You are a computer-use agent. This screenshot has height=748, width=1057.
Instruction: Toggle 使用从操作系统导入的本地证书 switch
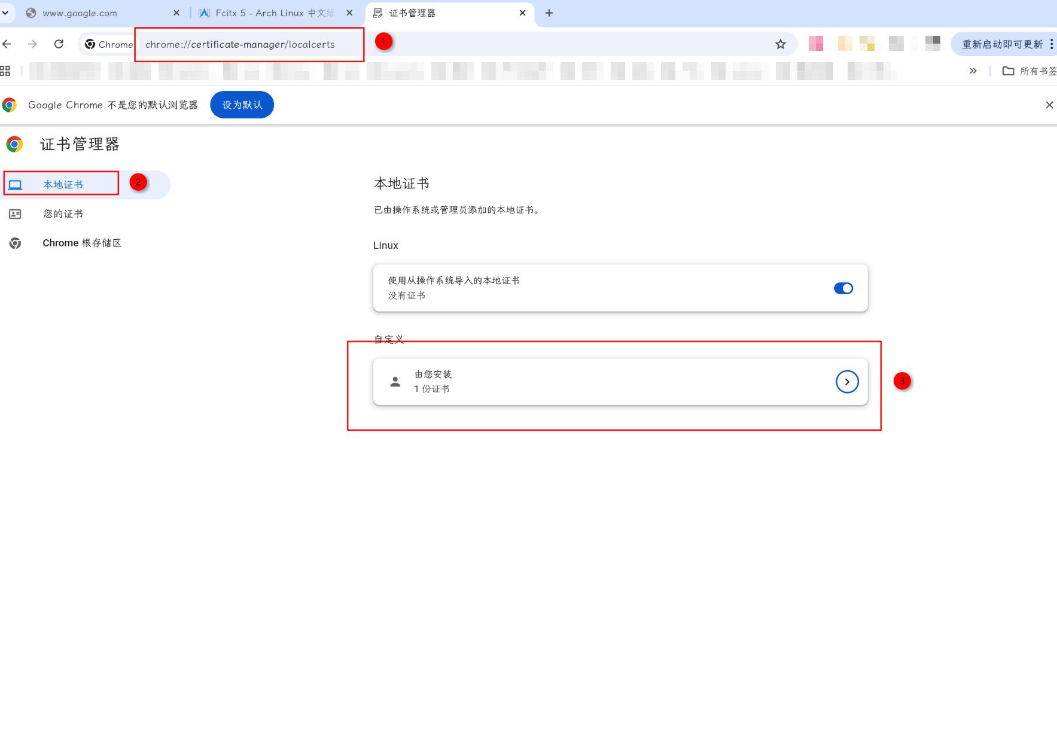[843, 288]
